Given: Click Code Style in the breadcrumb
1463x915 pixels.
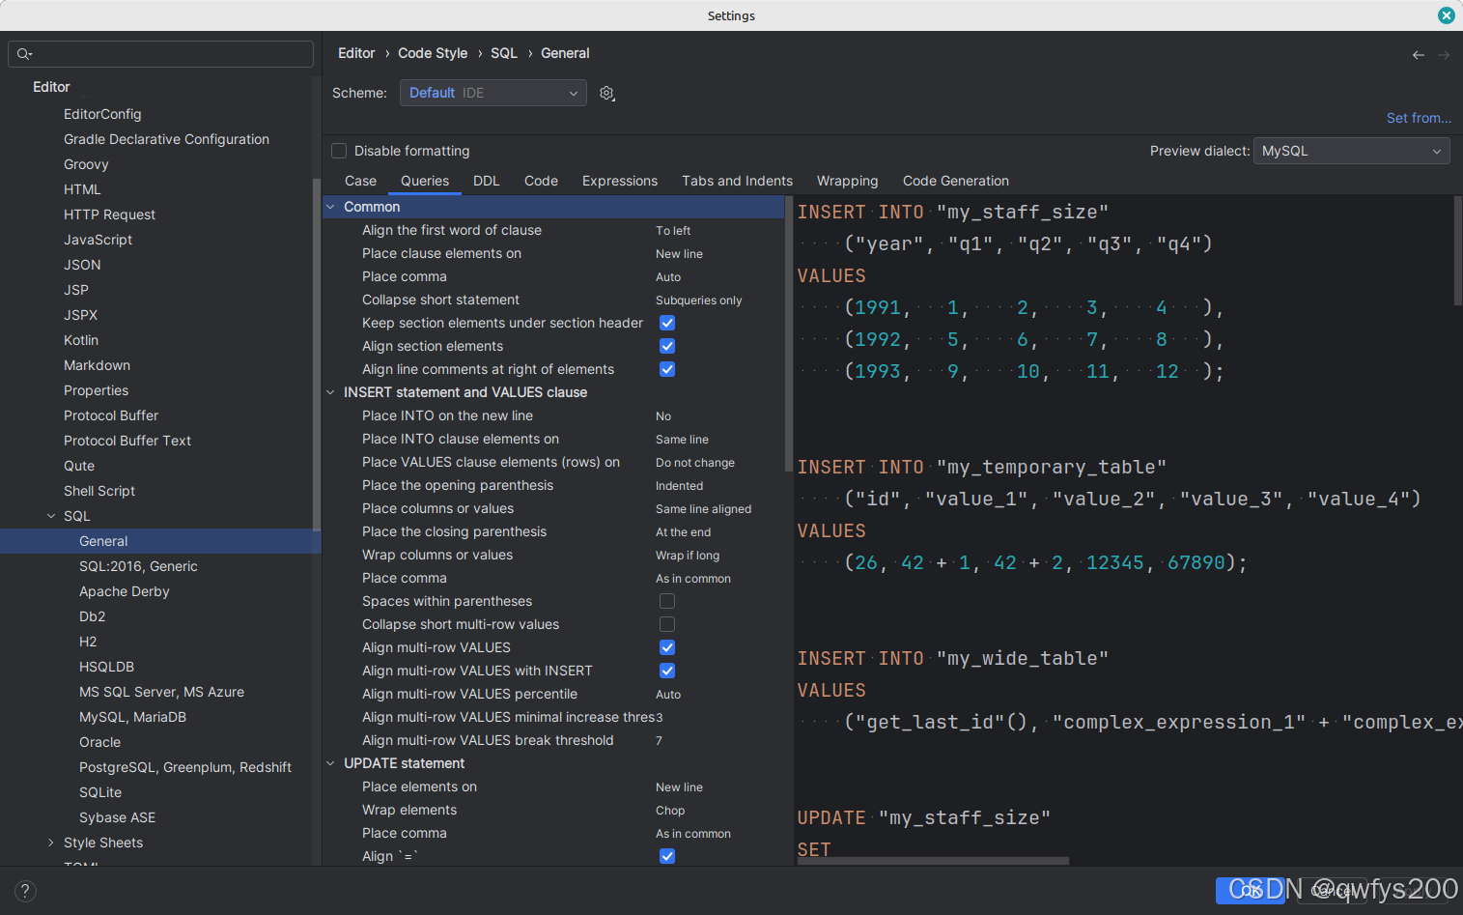Looking at the screenshot, I should click(x=433, y=53).
